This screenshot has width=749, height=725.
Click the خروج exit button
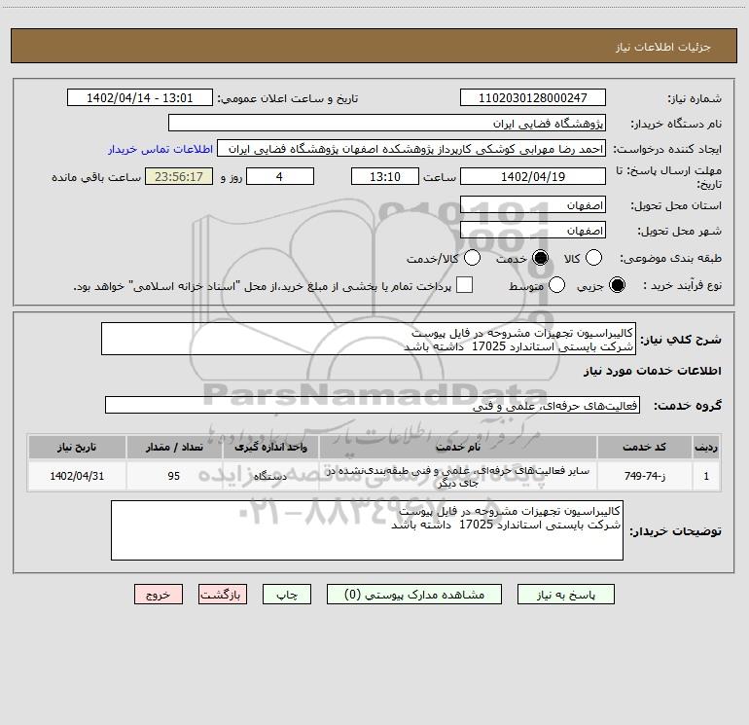click(x=159, y=595)
